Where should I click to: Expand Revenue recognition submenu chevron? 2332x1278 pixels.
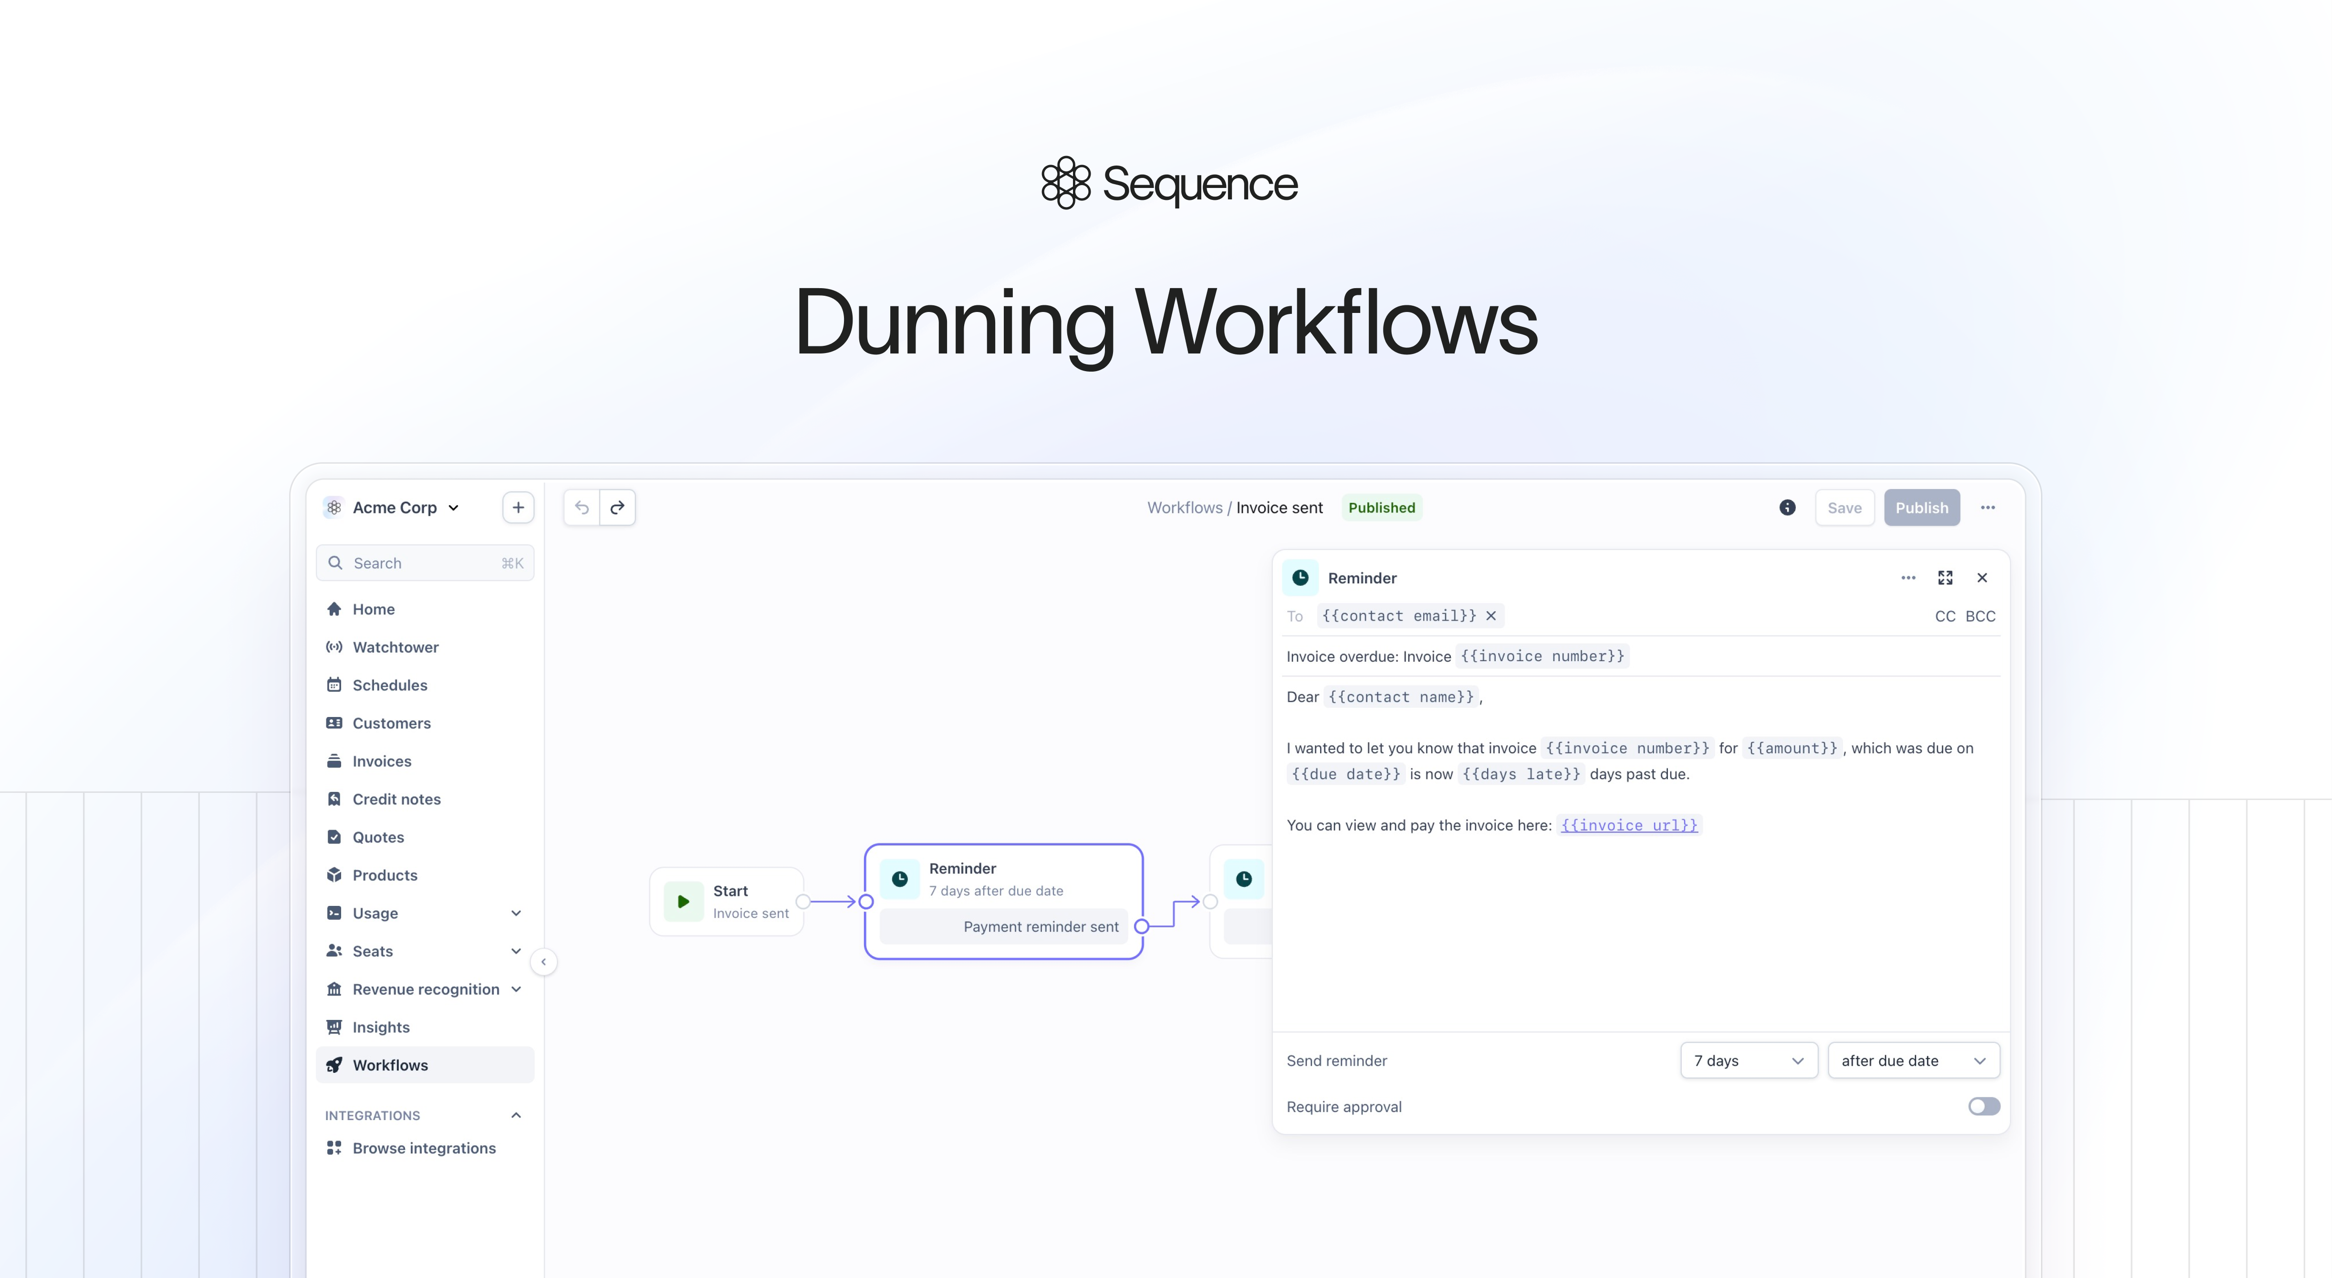516,989
